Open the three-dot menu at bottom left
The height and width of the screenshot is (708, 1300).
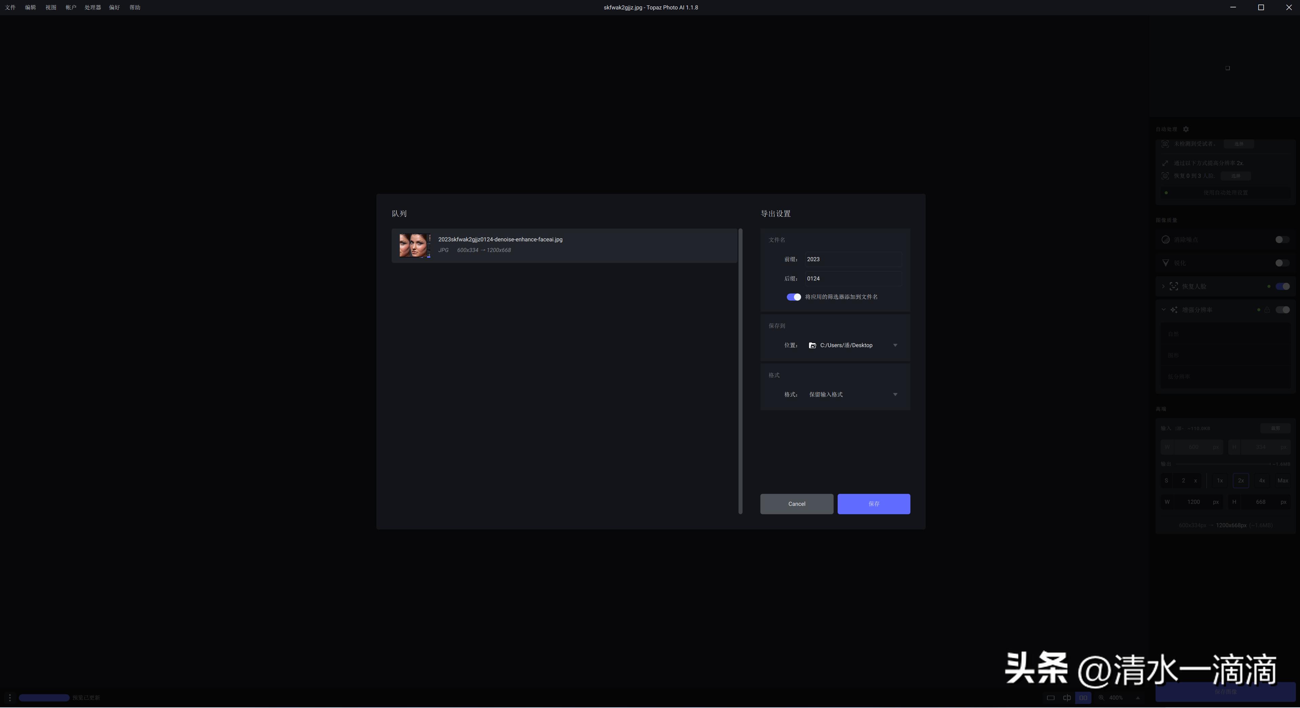(9, 698)
